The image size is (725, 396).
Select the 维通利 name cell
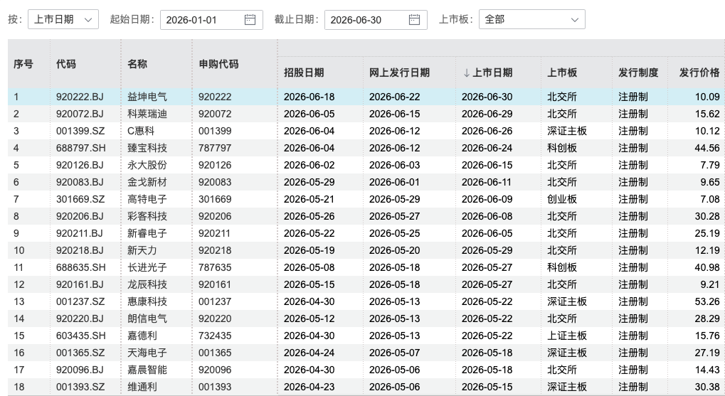[x=142, y=387]
